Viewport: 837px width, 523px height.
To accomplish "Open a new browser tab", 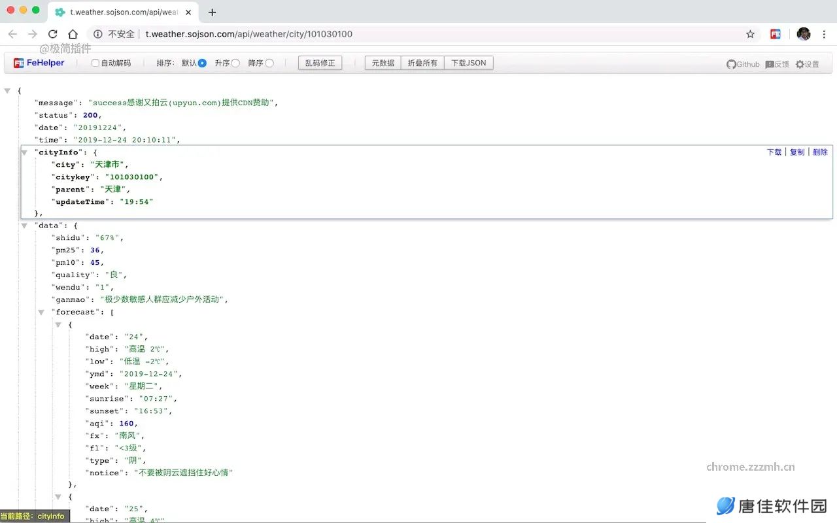I will pyautogui.click(x=212, y=12).
